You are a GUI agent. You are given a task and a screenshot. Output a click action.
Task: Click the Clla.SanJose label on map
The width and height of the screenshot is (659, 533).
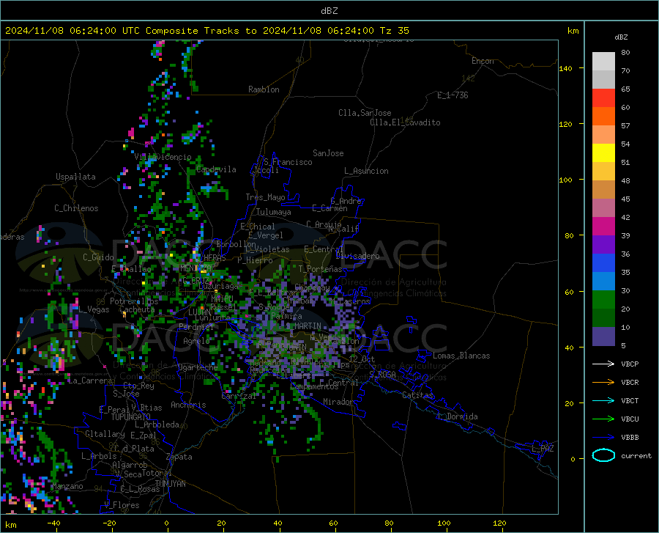pyautogui.click(x=365, y=113)
